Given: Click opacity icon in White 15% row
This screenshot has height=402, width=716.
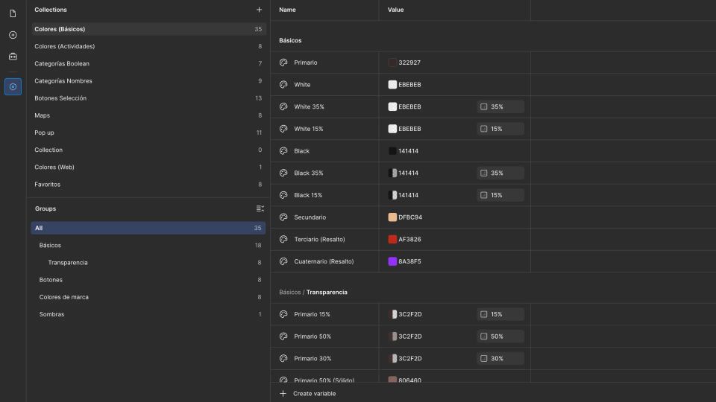Looking at the screenshot, I should click(x=483, y=129).
